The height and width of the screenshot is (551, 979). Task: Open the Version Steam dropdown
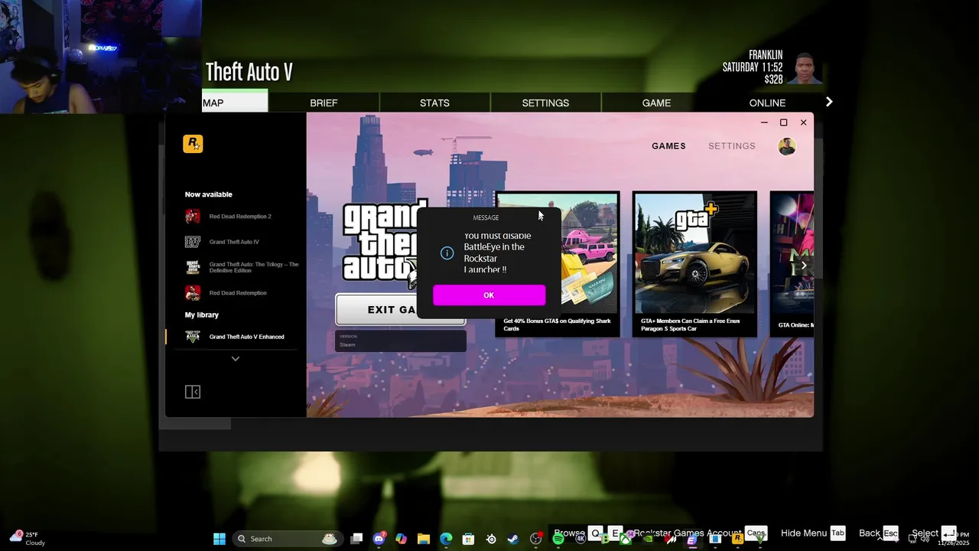pyautogui.click(x=401, y=341)
